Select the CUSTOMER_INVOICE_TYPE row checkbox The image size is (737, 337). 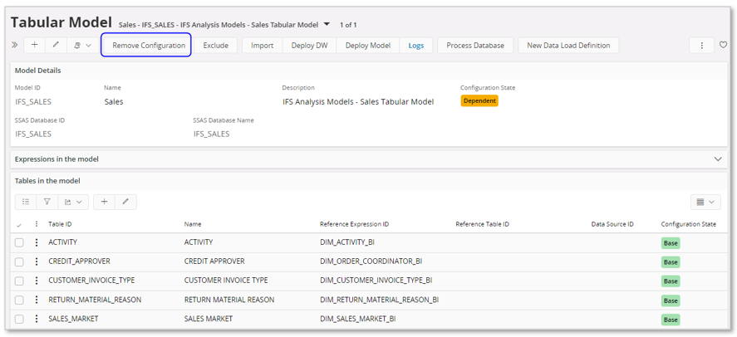point(19,281)
